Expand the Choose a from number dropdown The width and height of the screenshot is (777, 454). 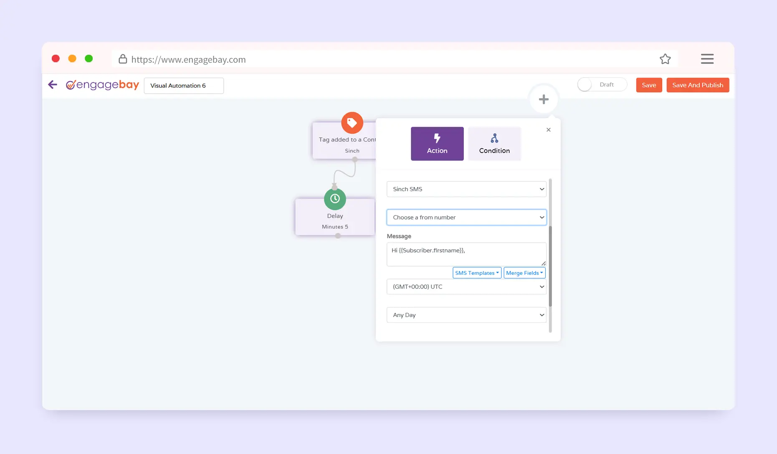click(x=466, y=217)
